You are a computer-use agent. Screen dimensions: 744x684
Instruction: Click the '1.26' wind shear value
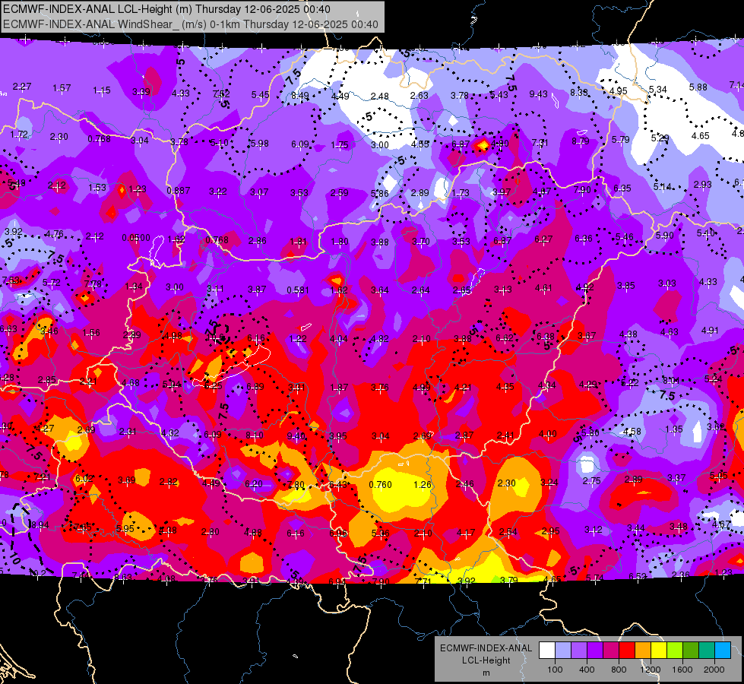423,485
